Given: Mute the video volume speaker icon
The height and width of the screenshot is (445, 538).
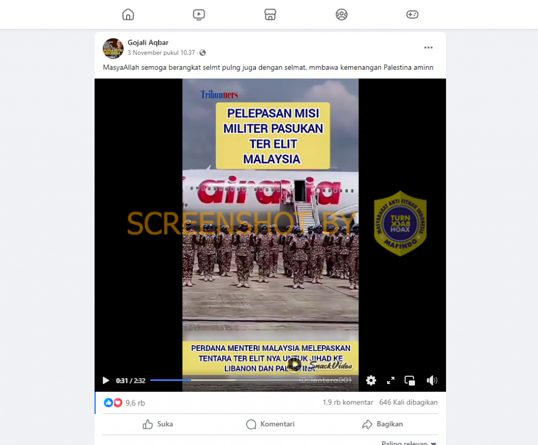Looking at the screenshot, I should (431, 380).
